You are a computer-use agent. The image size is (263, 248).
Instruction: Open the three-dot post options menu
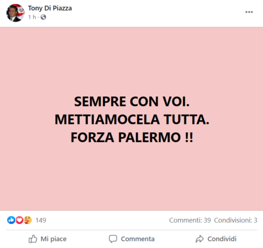(249, 12)
